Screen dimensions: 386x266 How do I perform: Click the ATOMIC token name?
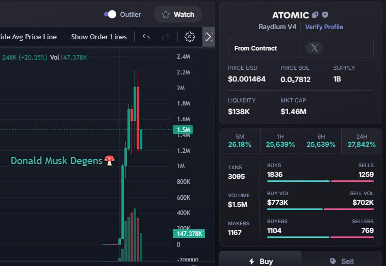pyautogui.click(x=291, y=15)
